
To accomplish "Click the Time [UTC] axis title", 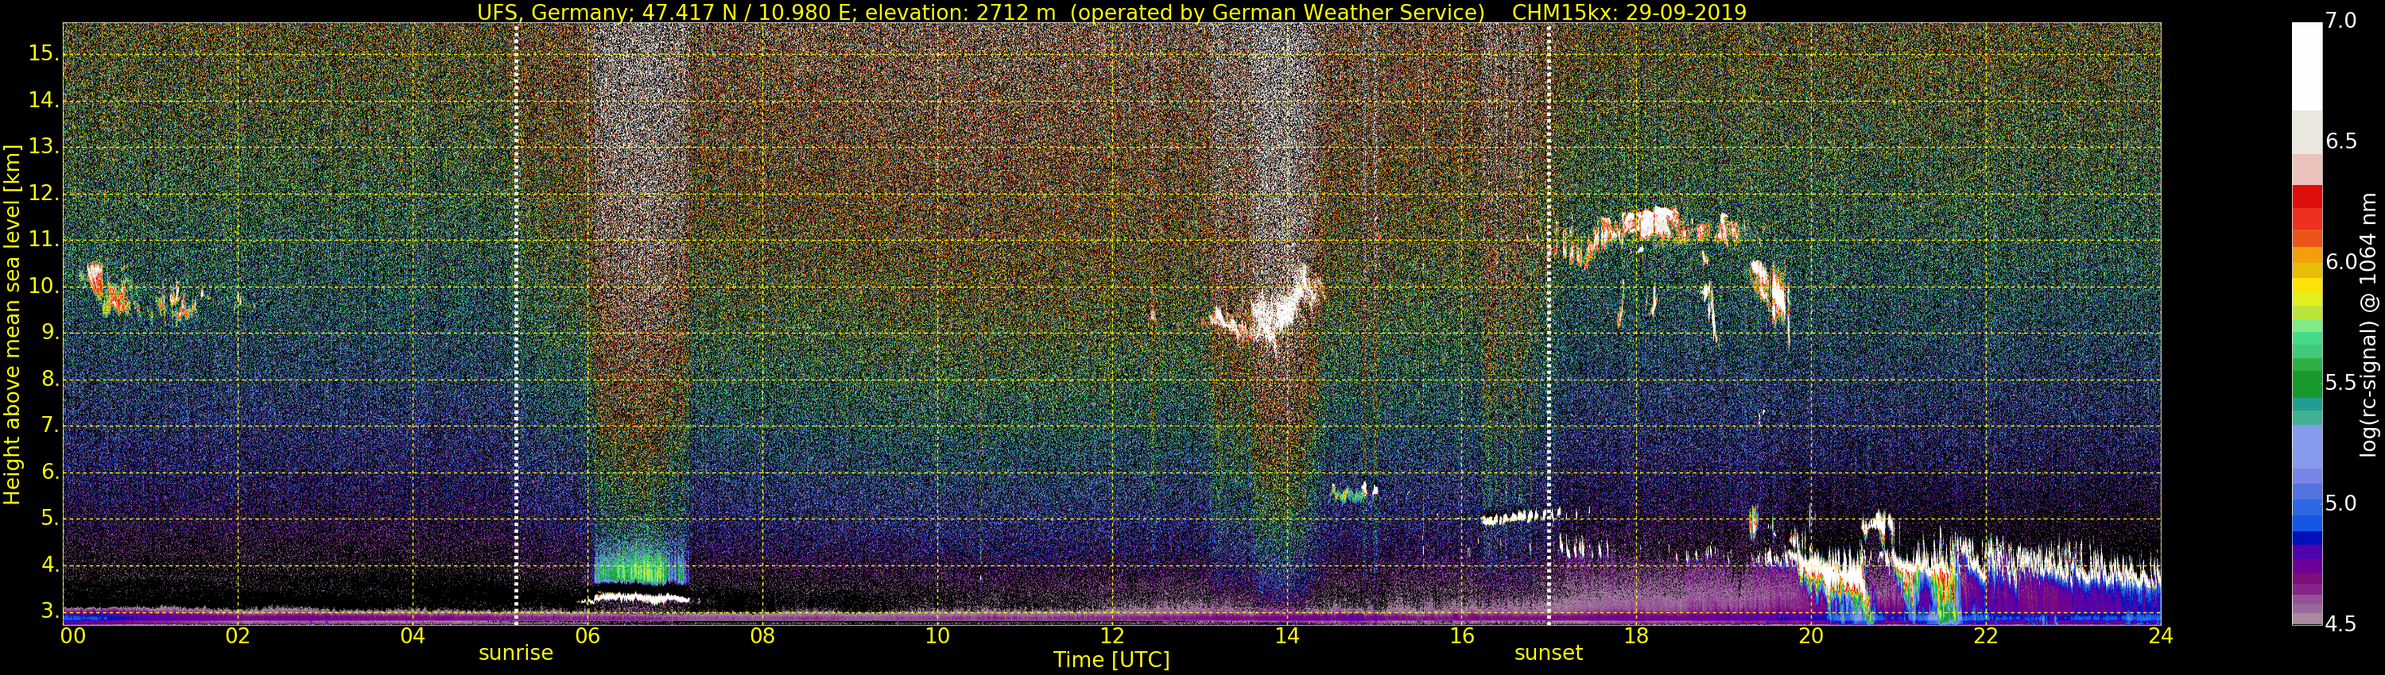I will [1111, 660].
